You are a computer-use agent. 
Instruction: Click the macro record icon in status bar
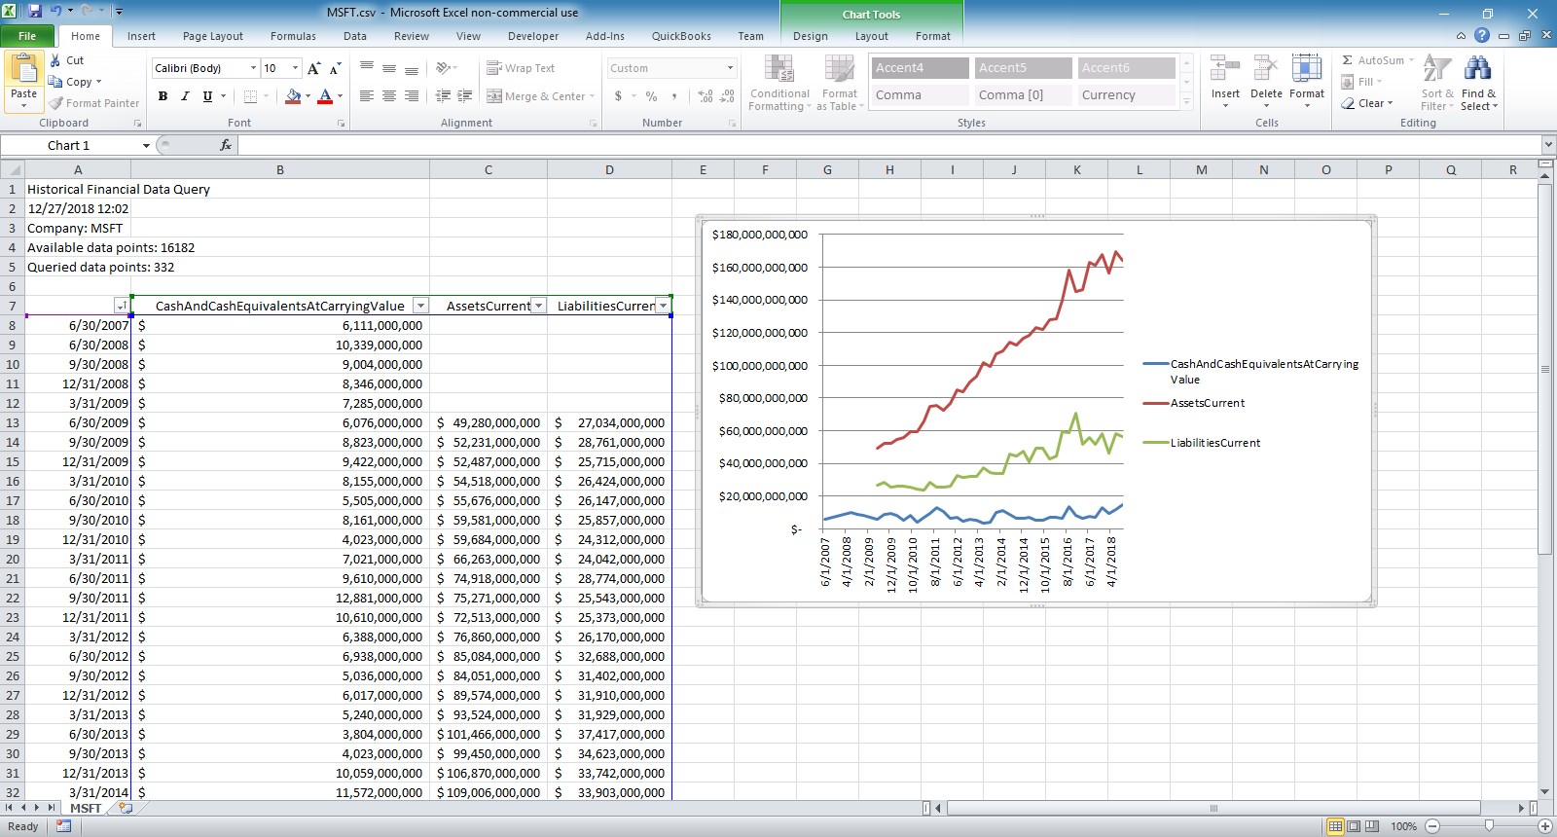point(64,826)
